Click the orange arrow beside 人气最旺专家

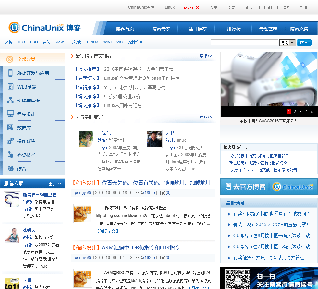72,117
